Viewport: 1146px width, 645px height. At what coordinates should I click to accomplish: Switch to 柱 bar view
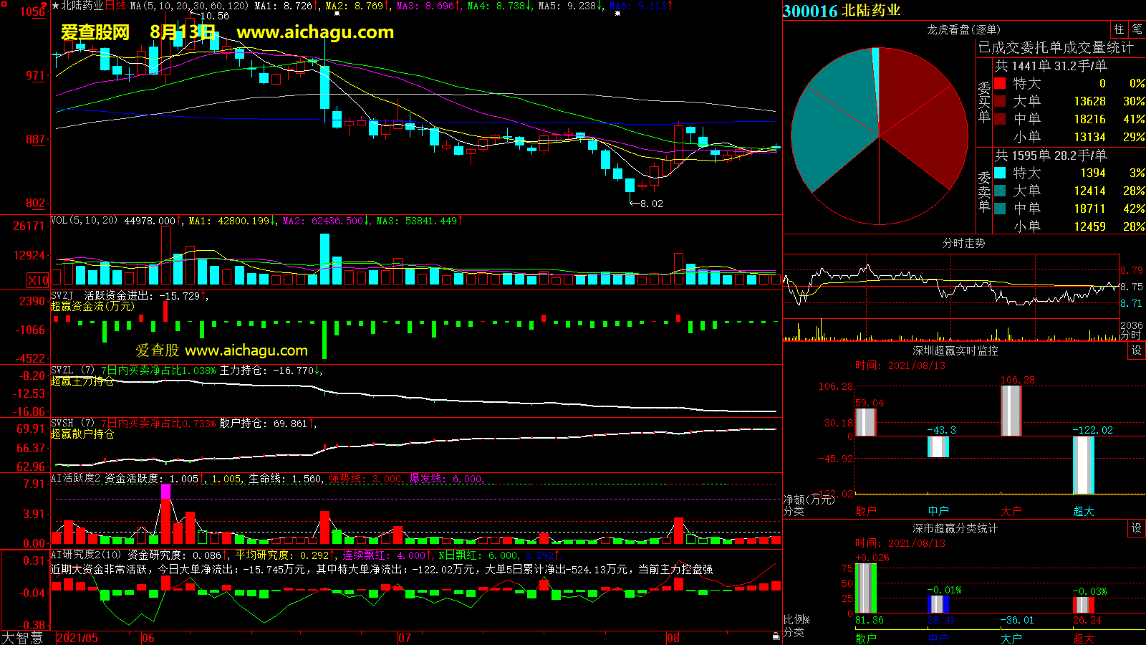(1119, 29)
